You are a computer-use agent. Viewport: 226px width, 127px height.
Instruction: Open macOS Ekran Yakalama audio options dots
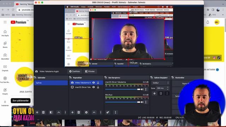(146, 89)
